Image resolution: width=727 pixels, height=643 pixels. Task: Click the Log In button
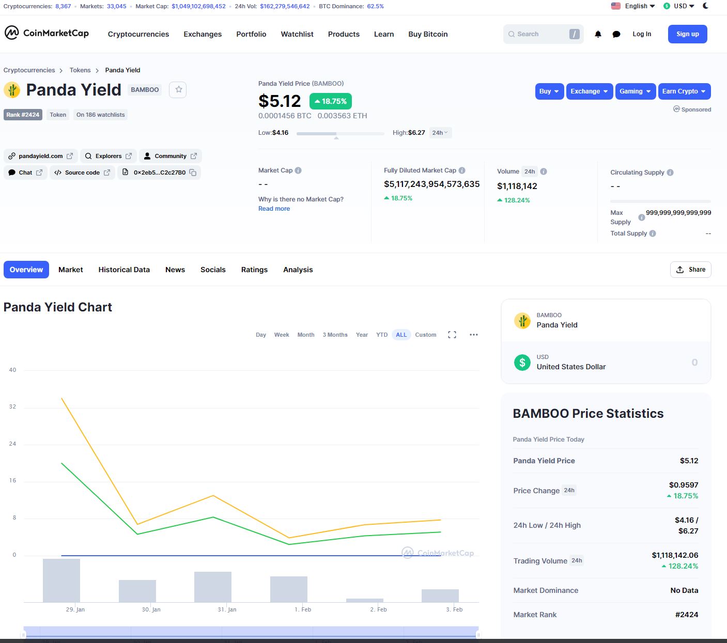(x=642, y=34)
